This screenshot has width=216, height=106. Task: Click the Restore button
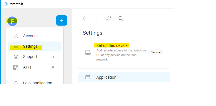[156, 52]
